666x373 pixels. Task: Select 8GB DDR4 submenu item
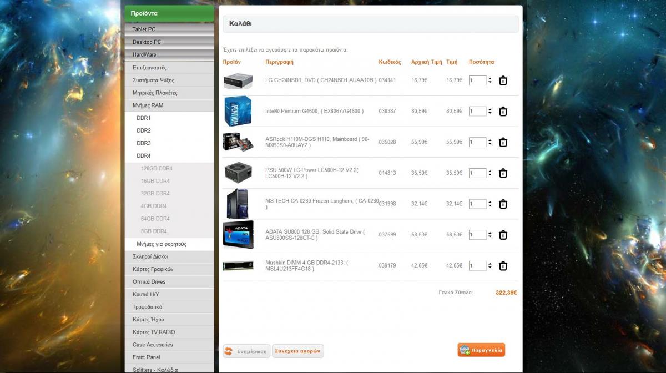169,231
